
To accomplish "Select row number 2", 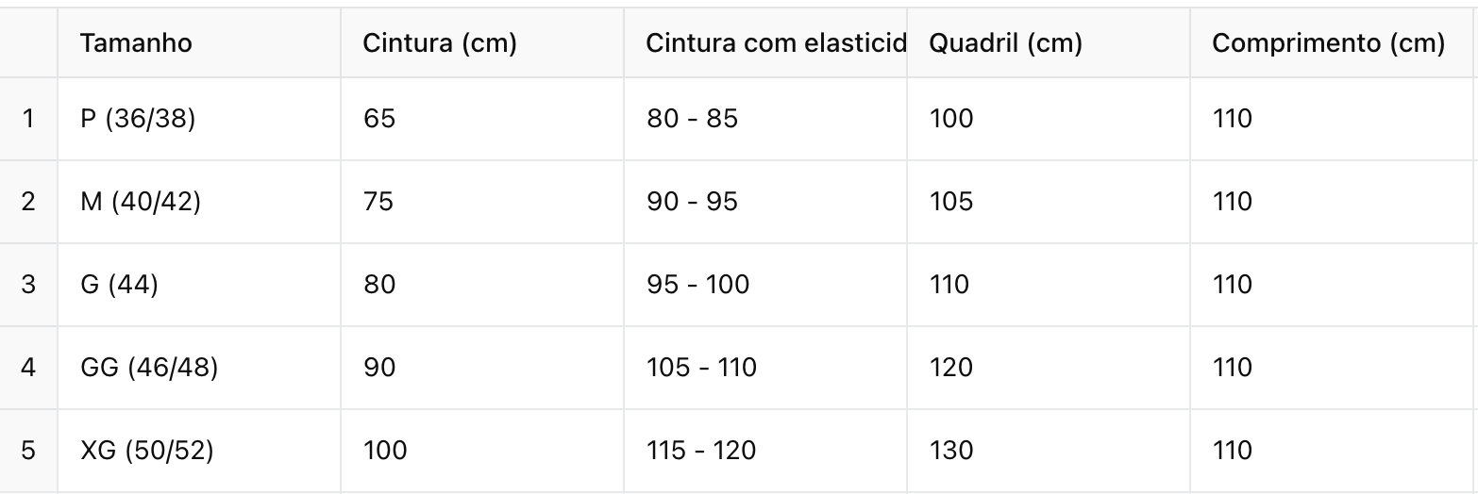I will [x=28, y=202].
